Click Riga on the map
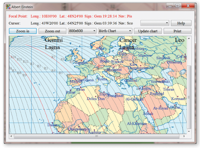The width and height of the screenshot is (203, 150). [122, 53]
